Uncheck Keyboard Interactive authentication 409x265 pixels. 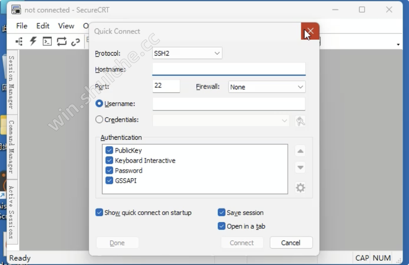click(109, 160)
